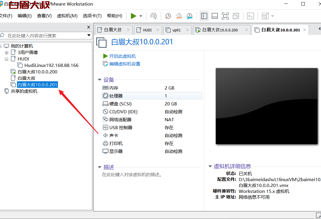This screenshot has width=321, height=219.
Task: Click the 开启此虚拟机 link
Action: coord(122,56)
